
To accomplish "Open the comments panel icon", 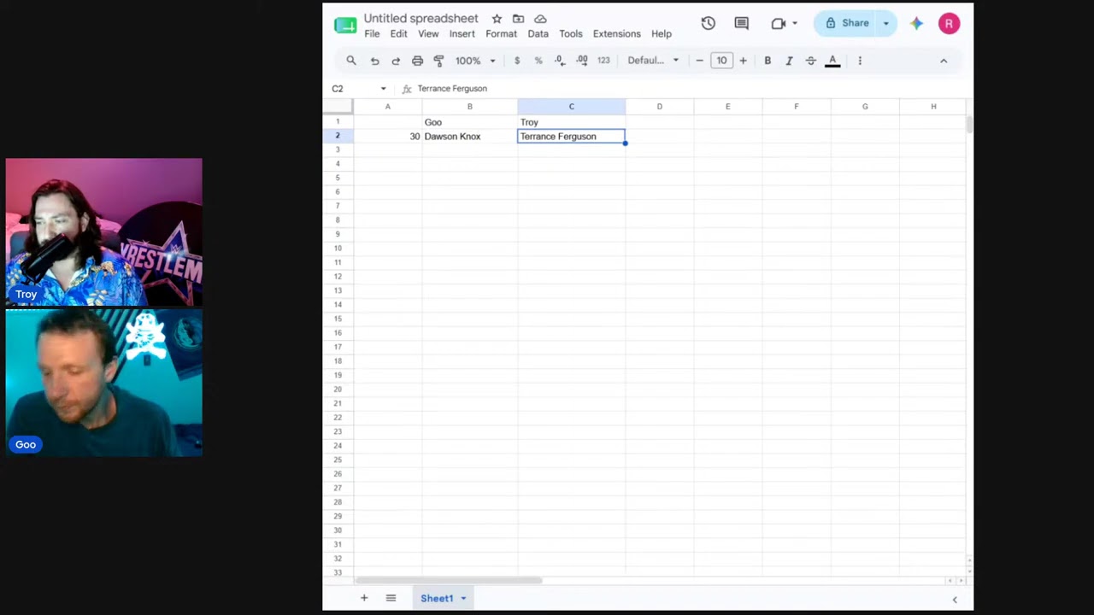I will click(x=742, y=23).
